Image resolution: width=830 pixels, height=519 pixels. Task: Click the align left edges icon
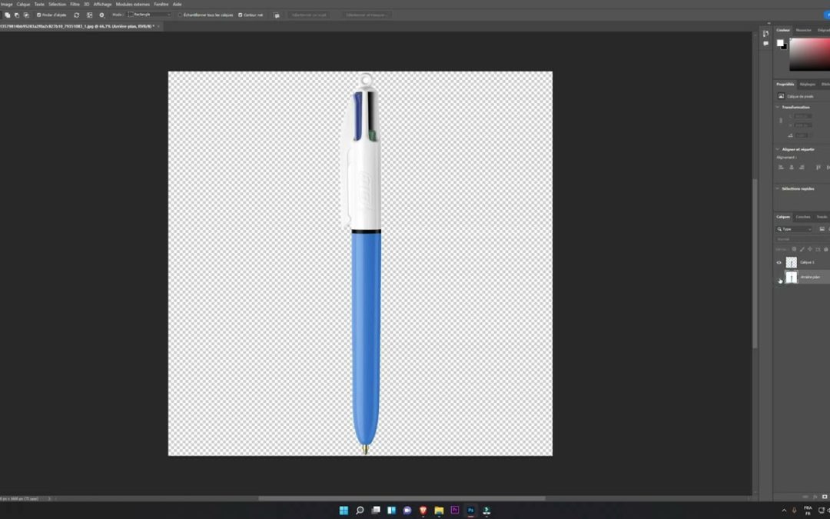click(781, 168)
